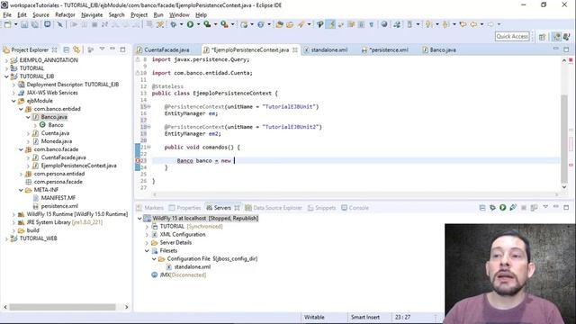
Task: Click the Coverage run toolbar icon
Action: click(208, 24)
